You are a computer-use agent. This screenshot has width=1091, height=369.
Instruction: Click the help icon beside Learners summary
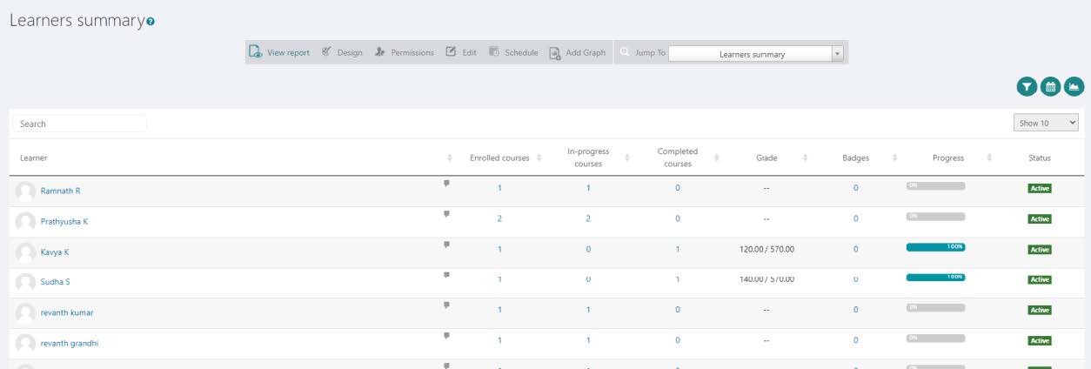tap(151, 22)
